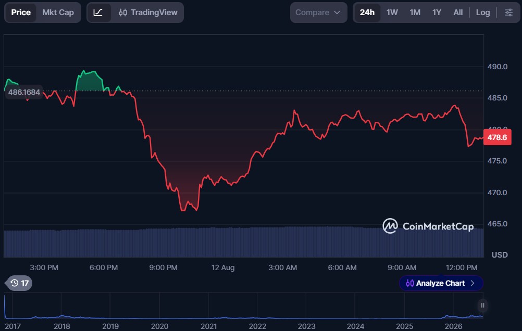Screen dimensions: 522x331
Task: Click the 485.0 price axis label
Action: pos(498,98)
